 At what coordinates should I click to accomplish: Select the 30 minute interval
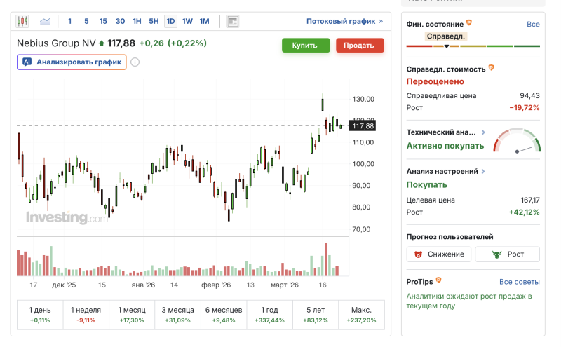pyautogui.click(x=120, y=22)
